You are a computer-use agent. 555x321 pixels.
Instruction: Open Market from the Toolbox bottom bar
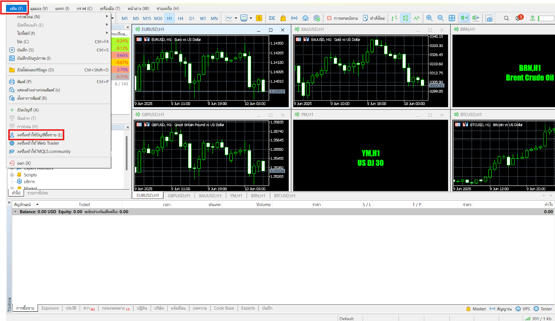(x=476, y=309)
